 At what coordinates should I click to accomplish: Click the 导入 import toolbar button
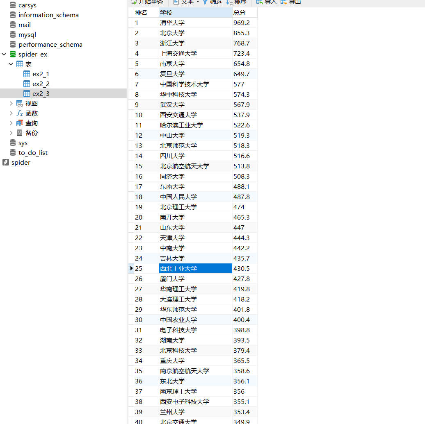(266, 2)
